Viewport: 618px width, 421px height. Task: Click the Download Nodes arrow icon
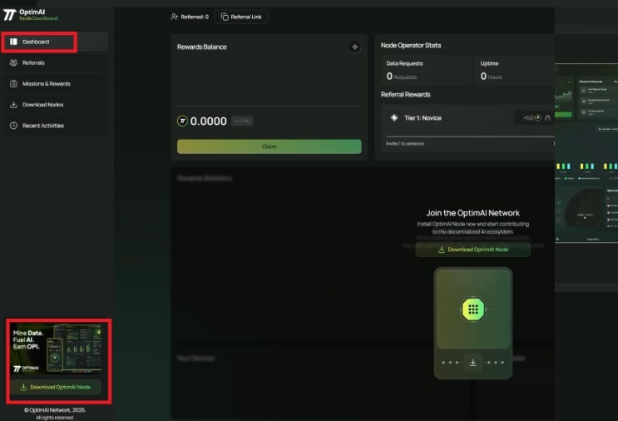(x=13, y=105)
